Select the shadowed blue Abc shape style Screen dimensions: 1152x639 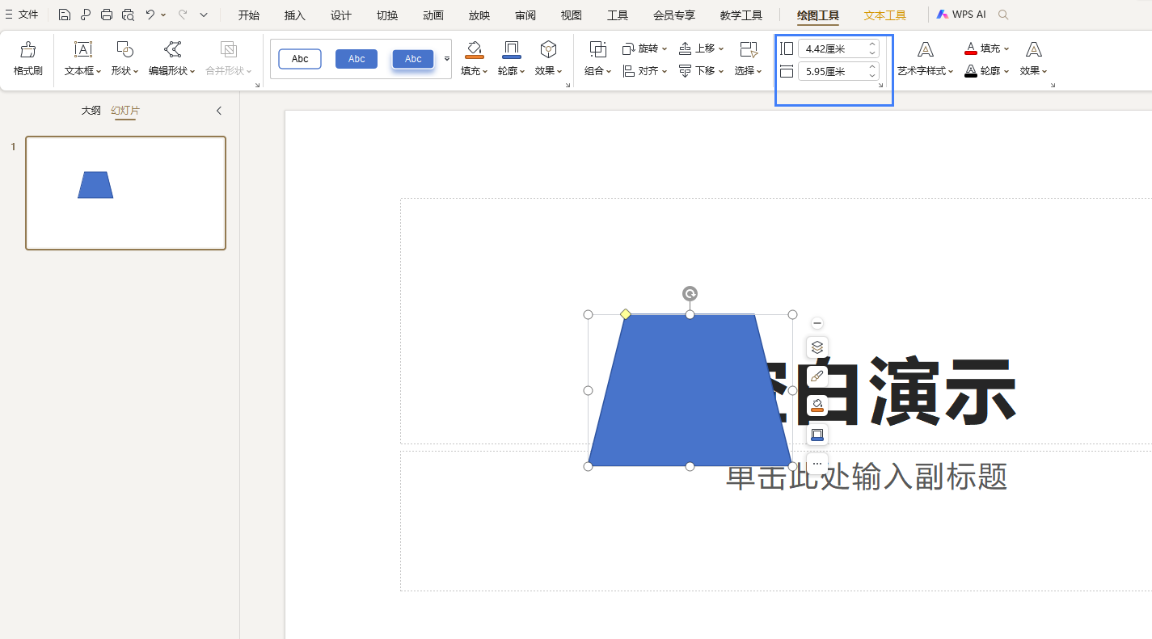point(413,59)
